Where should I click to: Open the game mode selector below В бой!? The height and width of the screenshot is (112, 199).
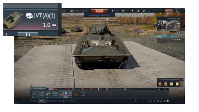pos(99,16)
